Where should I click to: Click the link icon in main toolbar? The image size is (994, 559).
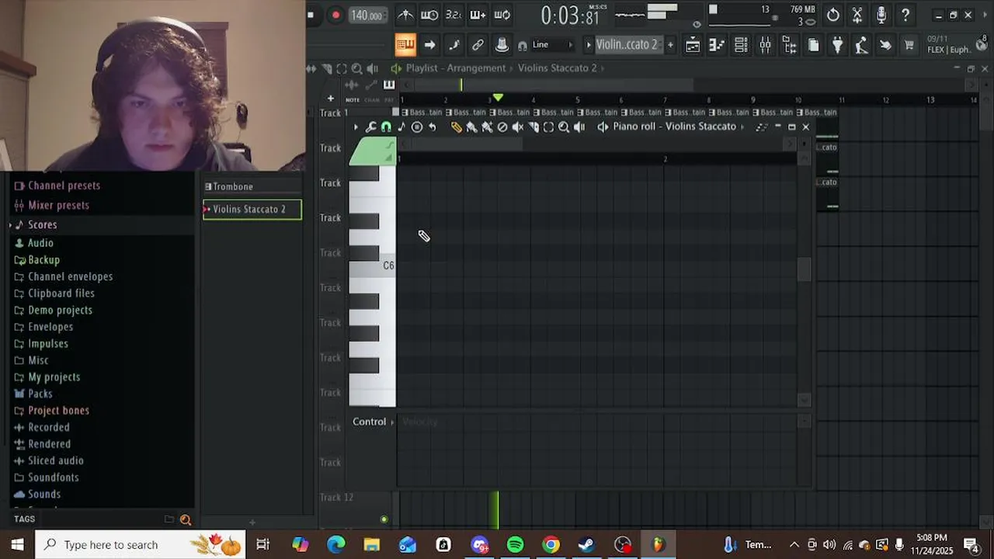478,45
